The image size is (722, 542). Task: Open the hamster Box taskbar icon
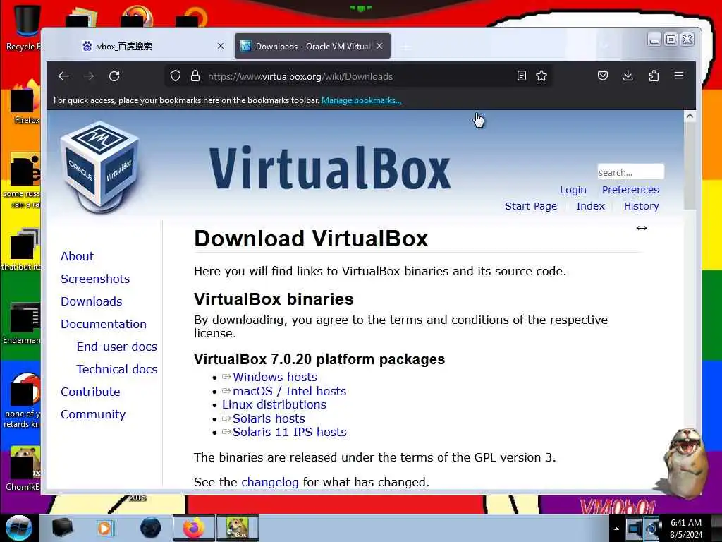tap(238, 528)
